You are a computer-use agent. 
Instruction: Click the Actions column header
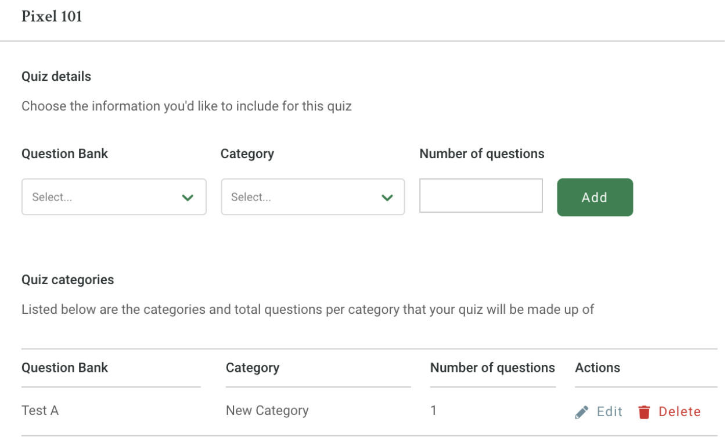click(x=598, y=368)
